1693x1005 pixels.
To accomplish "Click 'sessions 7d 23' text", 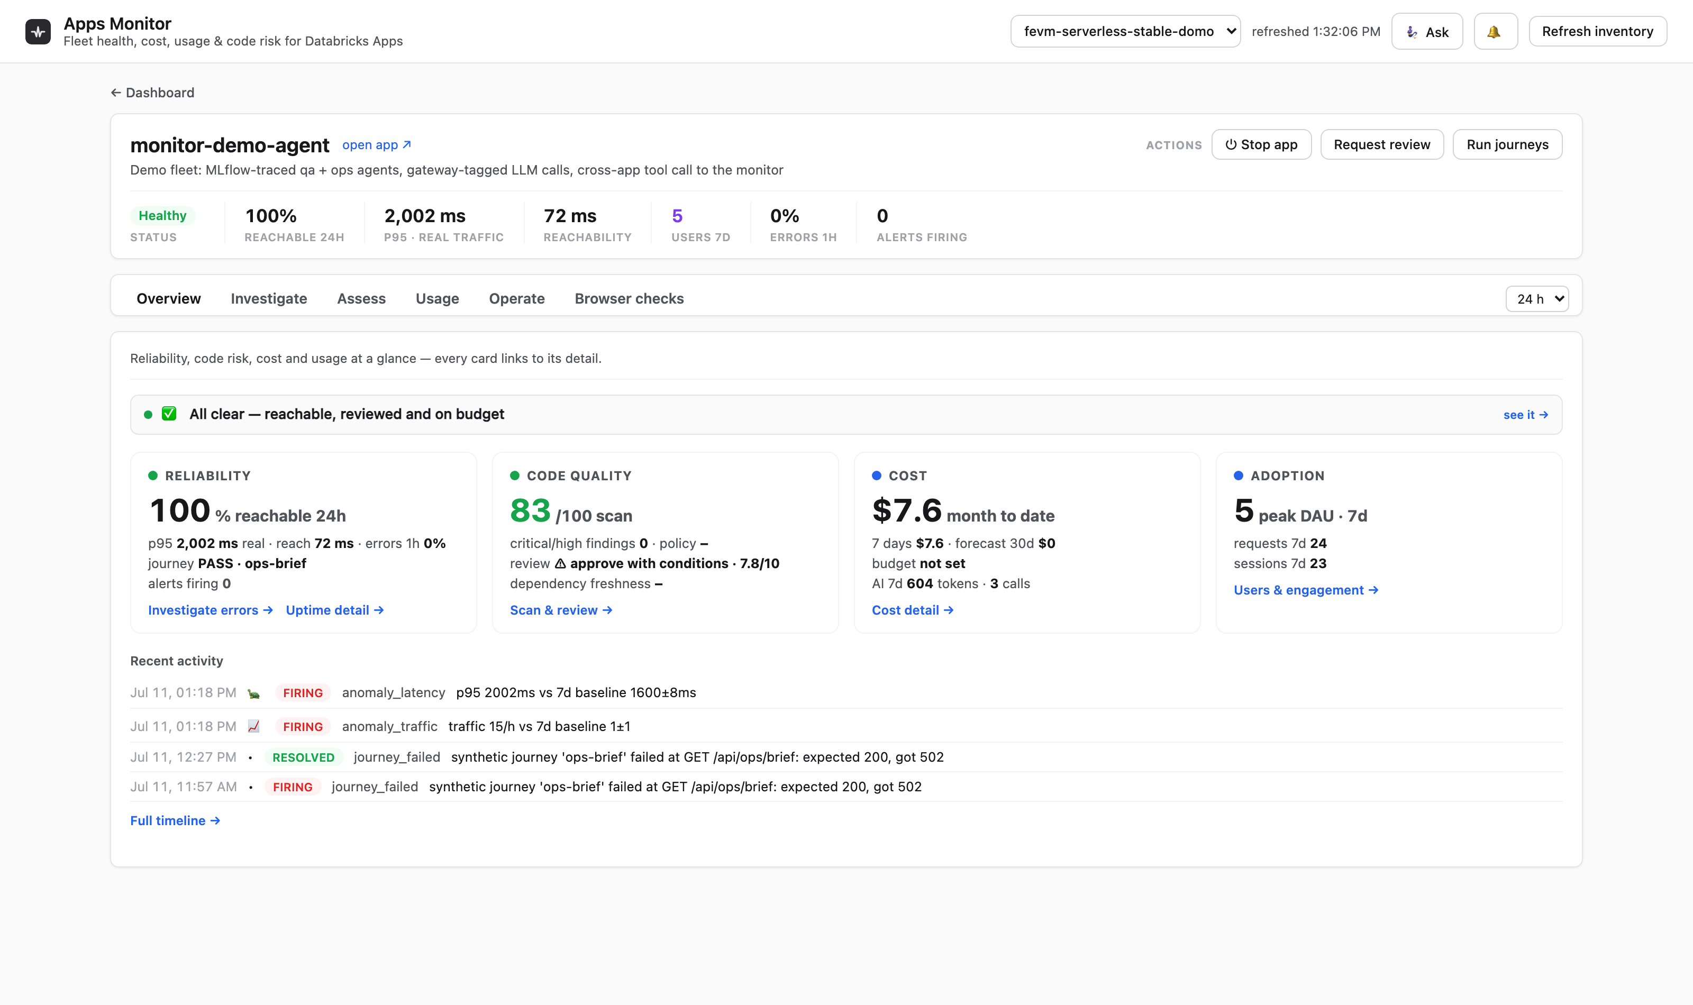I will point(1280,563).
